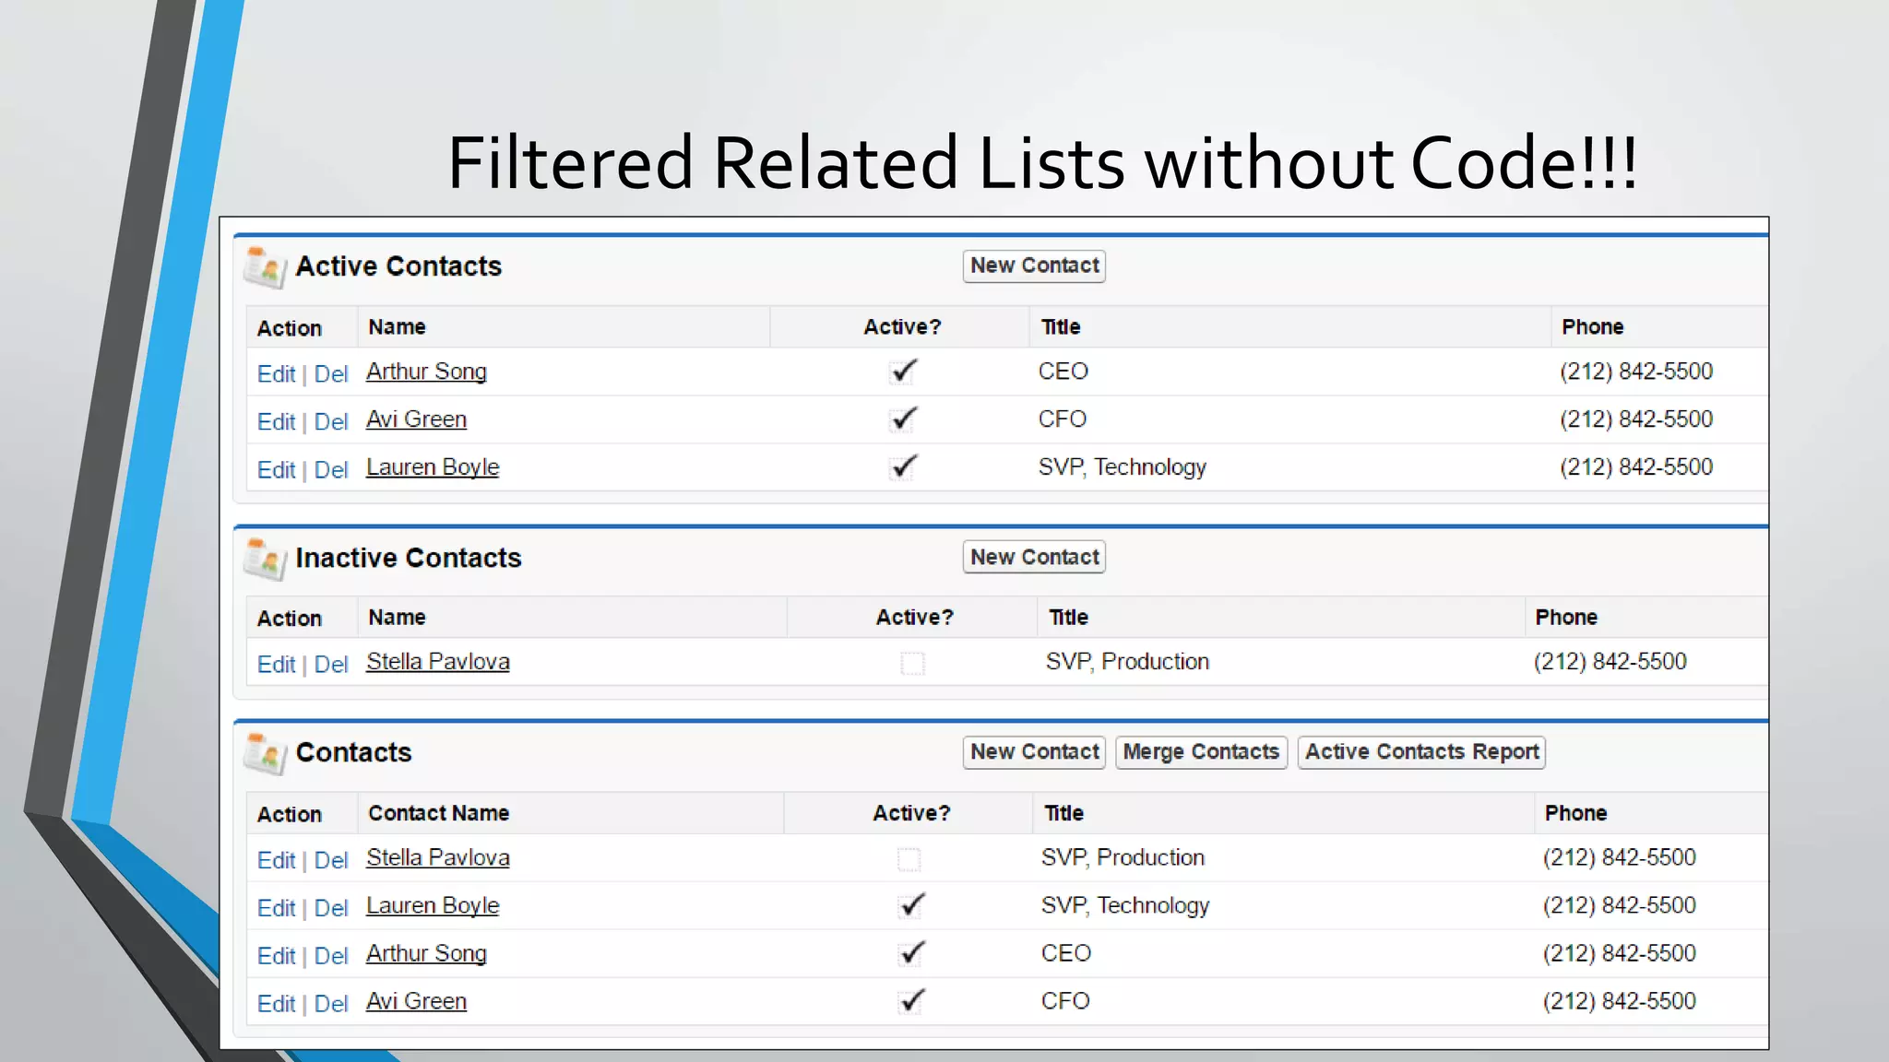
Task: Select SVP, Technology cell in Active Contacts
Action: tap(1123, 467)
